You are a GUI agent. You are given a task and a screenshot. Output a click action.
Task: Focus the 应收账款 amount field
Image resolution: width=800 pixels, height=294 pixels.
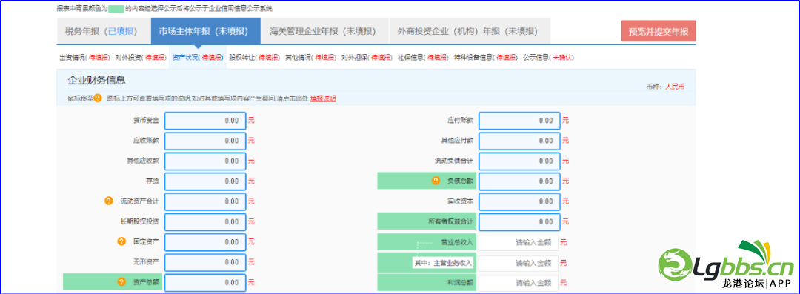tap(205, 141)
